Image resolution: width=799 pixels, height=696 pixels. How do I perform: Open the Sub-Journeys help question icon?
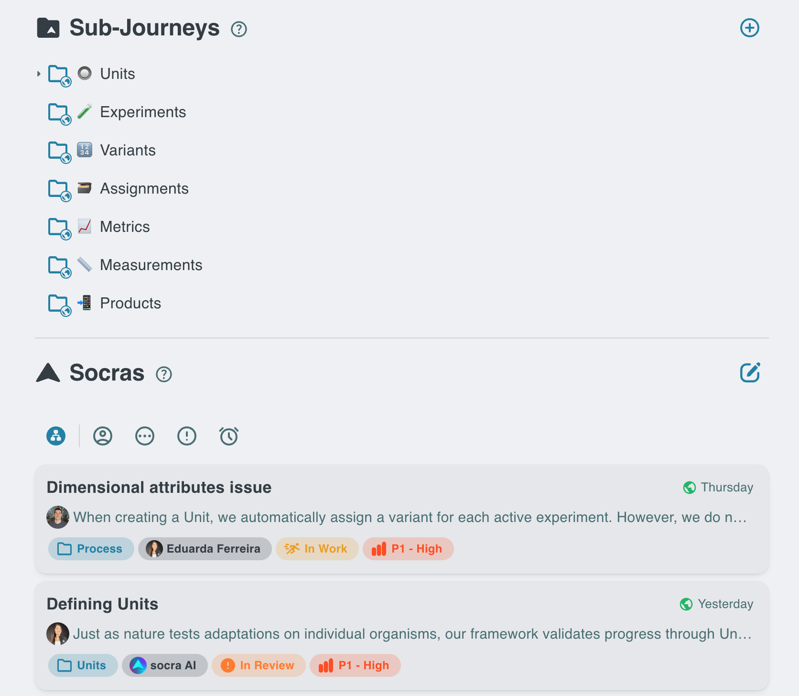click(x=238, y=30)
